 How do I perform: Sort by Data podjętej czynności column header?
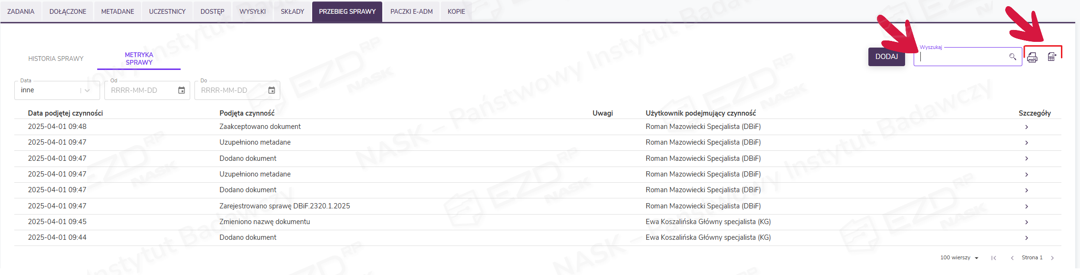(x=65, y=113)
